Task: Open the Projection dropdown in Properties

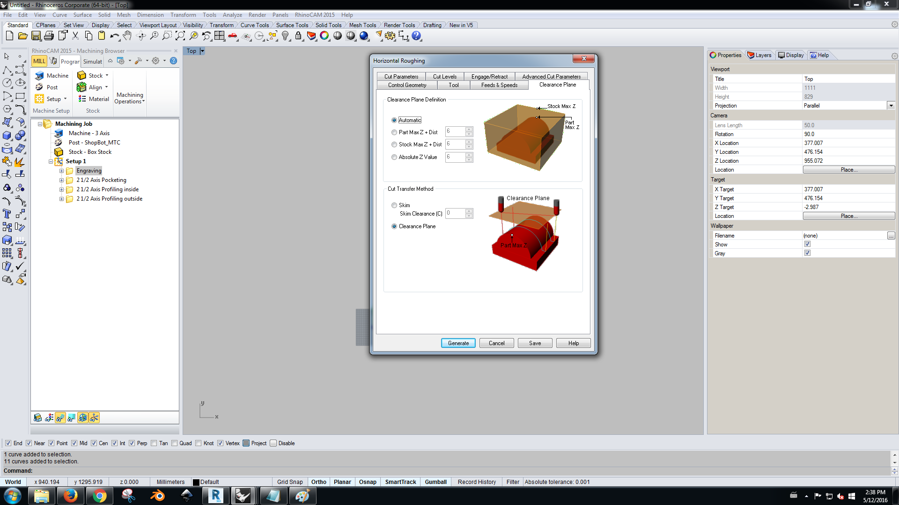Action: point(891,106)
